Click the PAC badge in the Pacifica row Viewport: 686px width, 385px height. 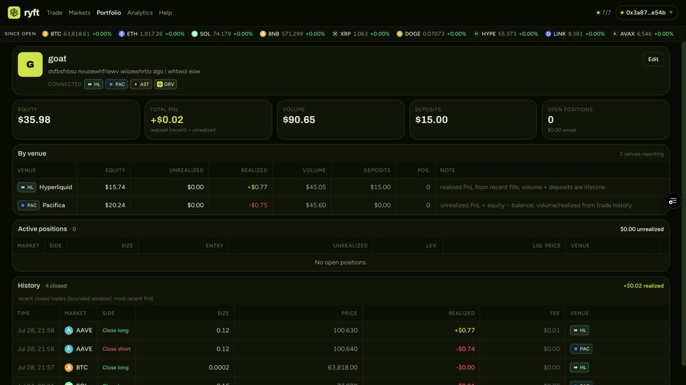(29, 205)
